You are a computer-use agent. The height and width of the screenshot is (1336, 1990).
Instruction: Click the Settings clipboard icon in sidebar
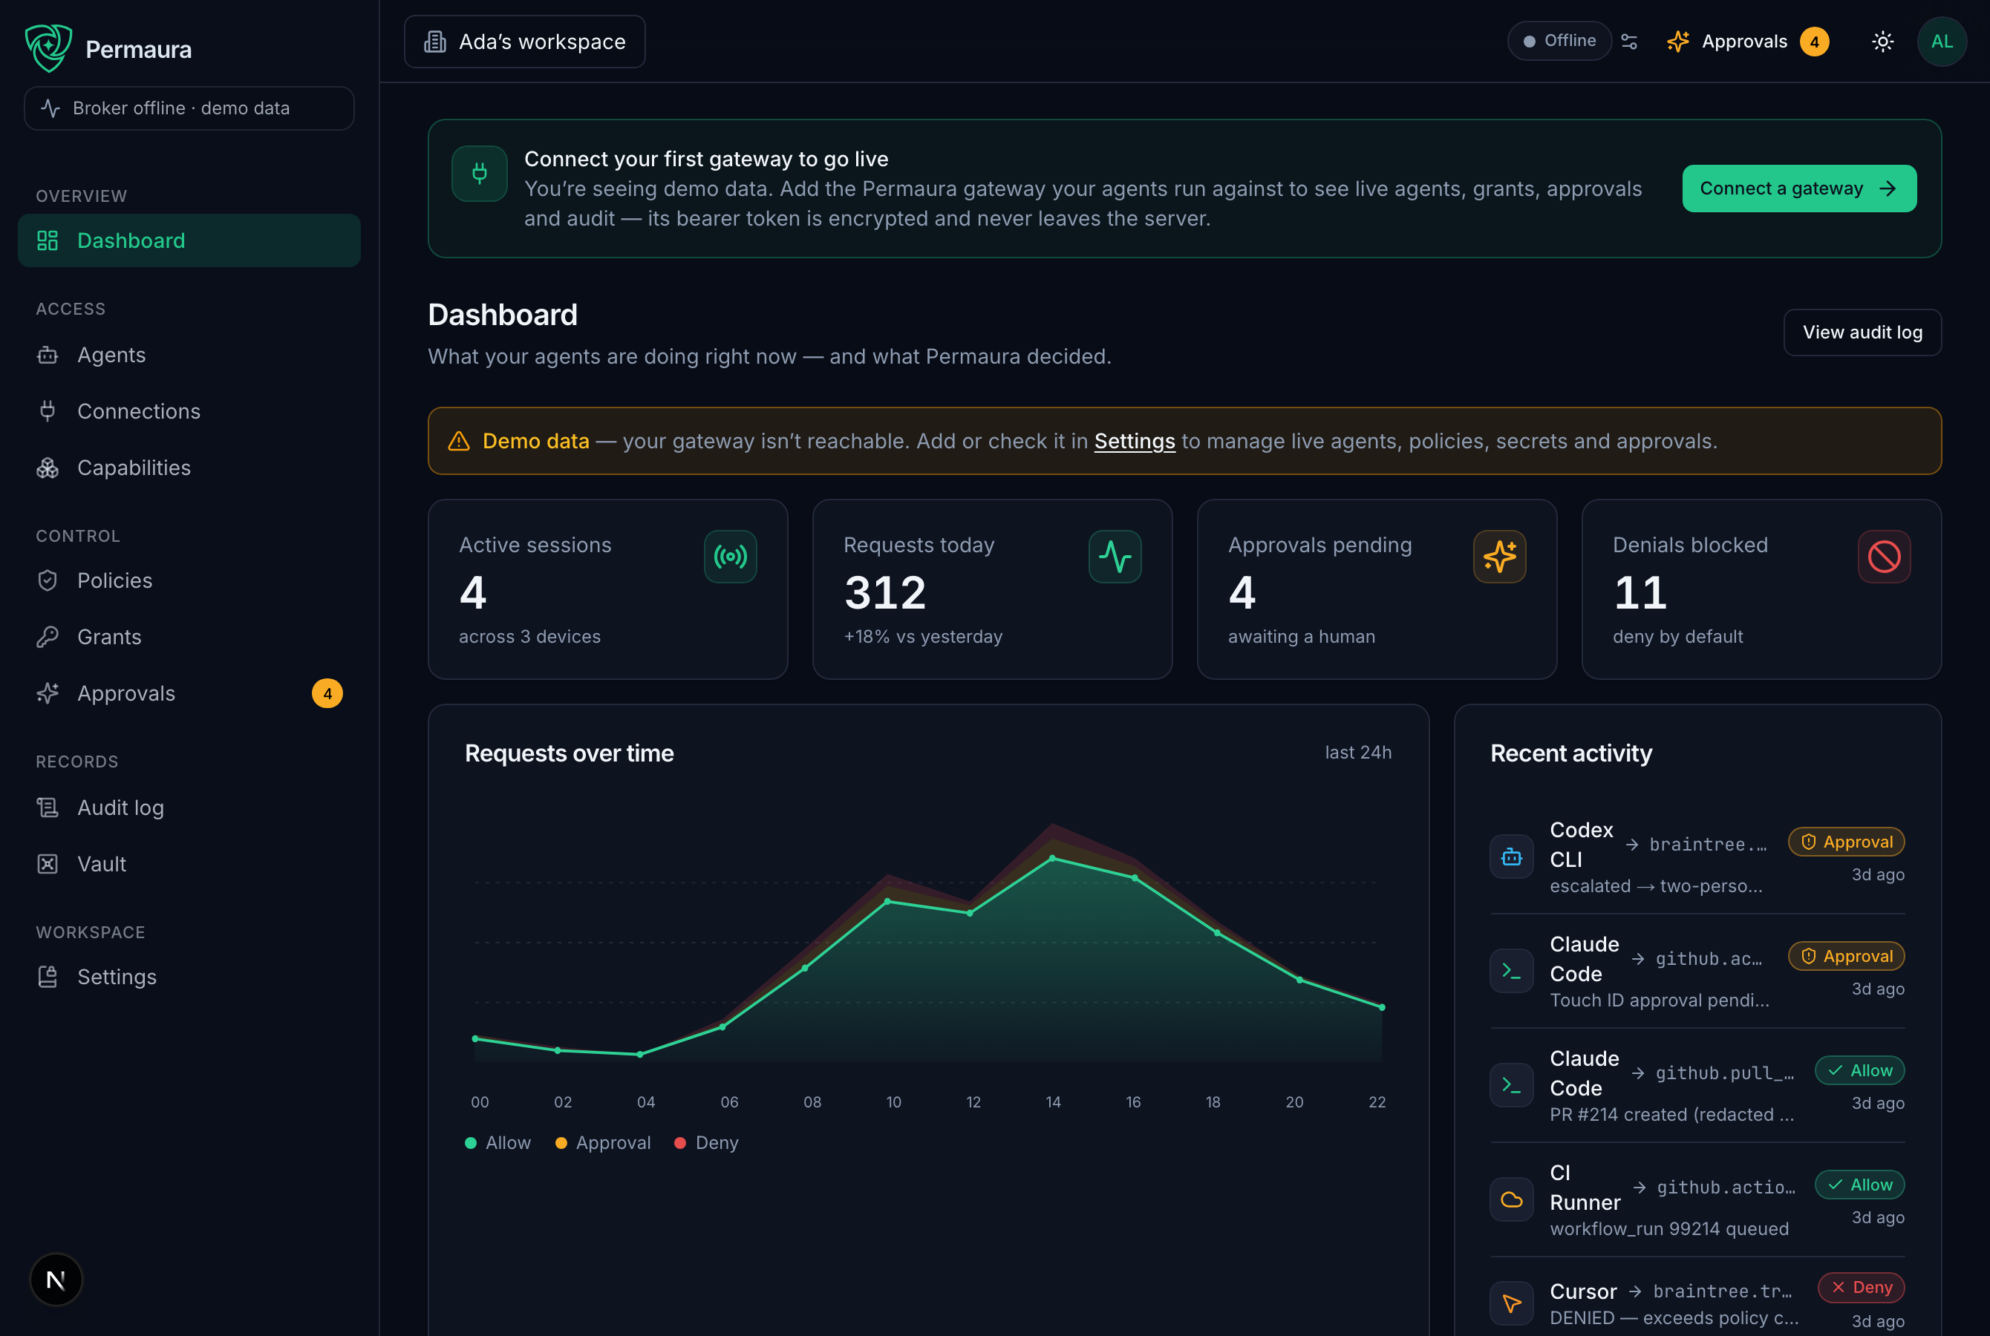coord(48,977)
